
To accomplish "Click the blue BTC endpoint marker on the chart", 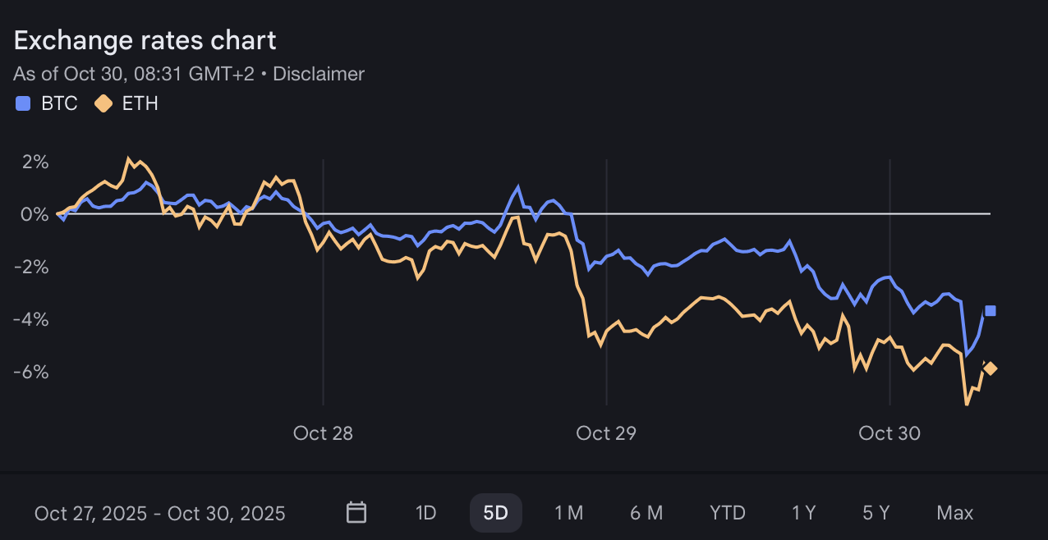I will click(x=990, y=309).
